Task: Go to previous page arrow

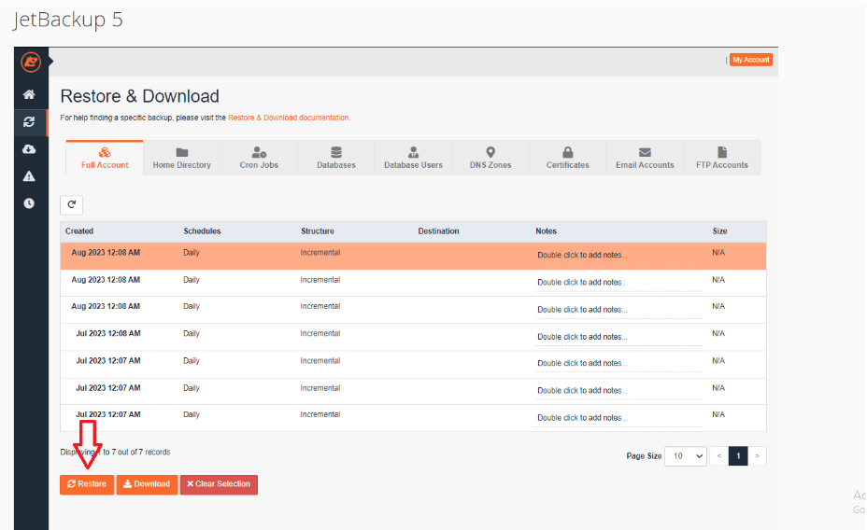Action: [x=719, y=456]
